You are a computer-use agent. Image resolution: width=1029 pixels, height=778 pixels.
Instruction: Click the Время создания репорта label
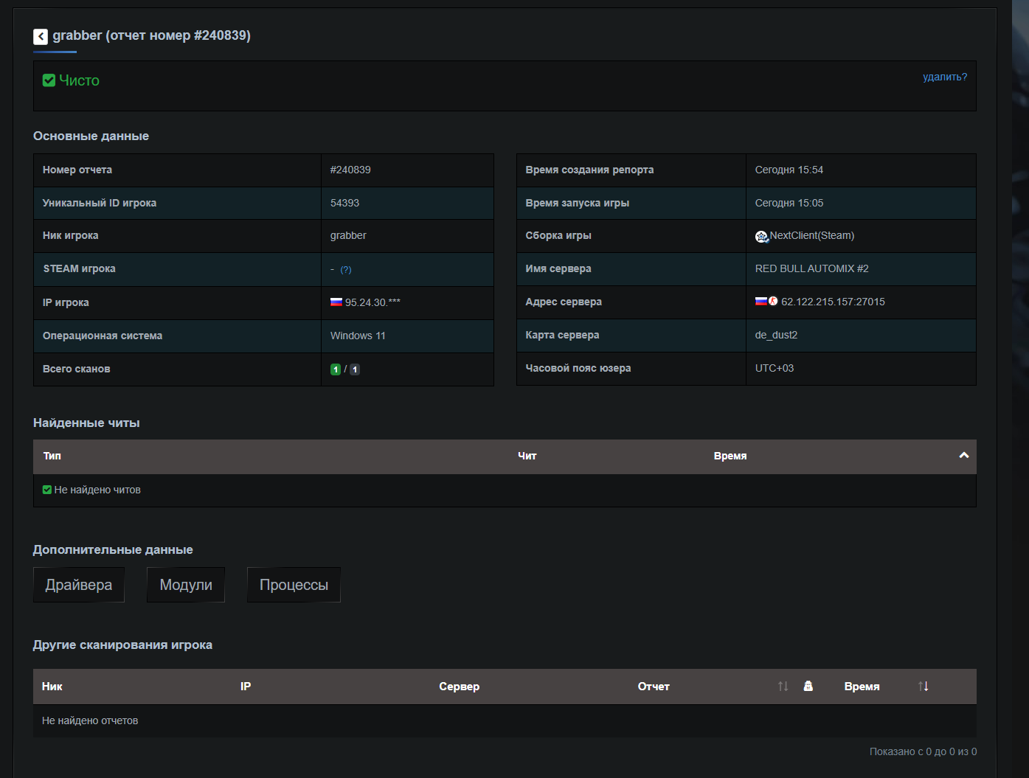click(589, 170)
